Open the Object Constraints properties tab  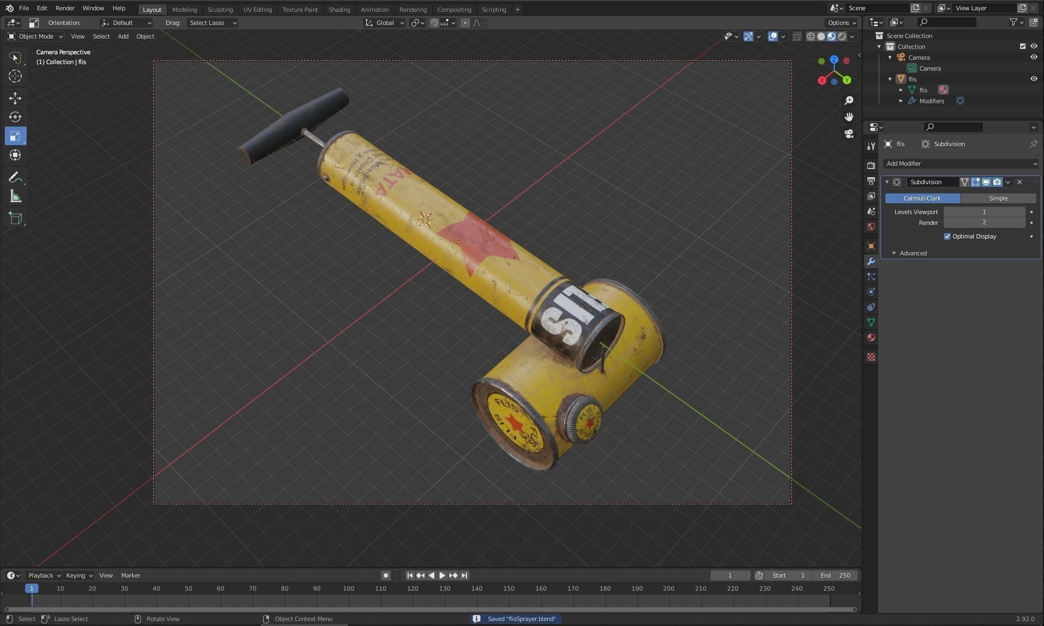coord(871,307)
